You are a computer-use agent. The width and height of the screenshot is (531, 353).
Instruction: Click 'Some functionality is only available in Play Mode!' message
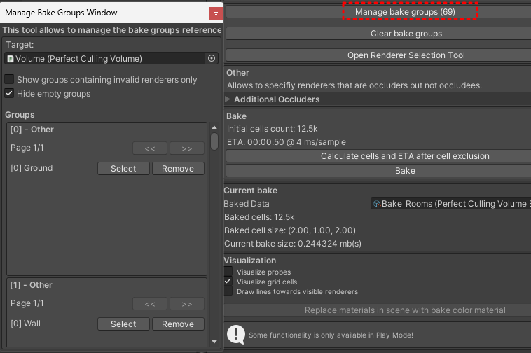331,335
